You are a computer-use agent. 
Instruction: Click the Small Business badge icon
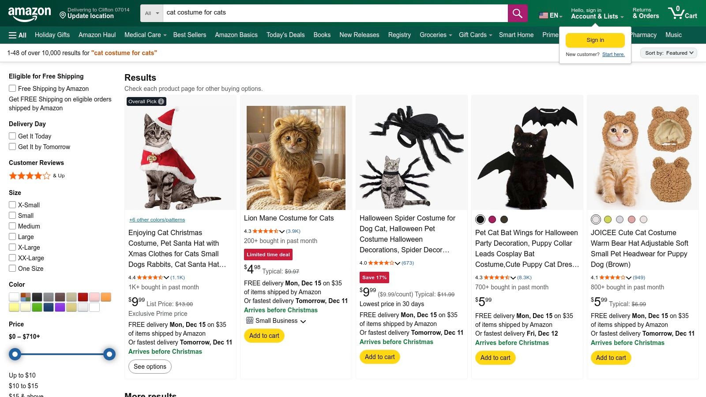click(x=251, y=321)
